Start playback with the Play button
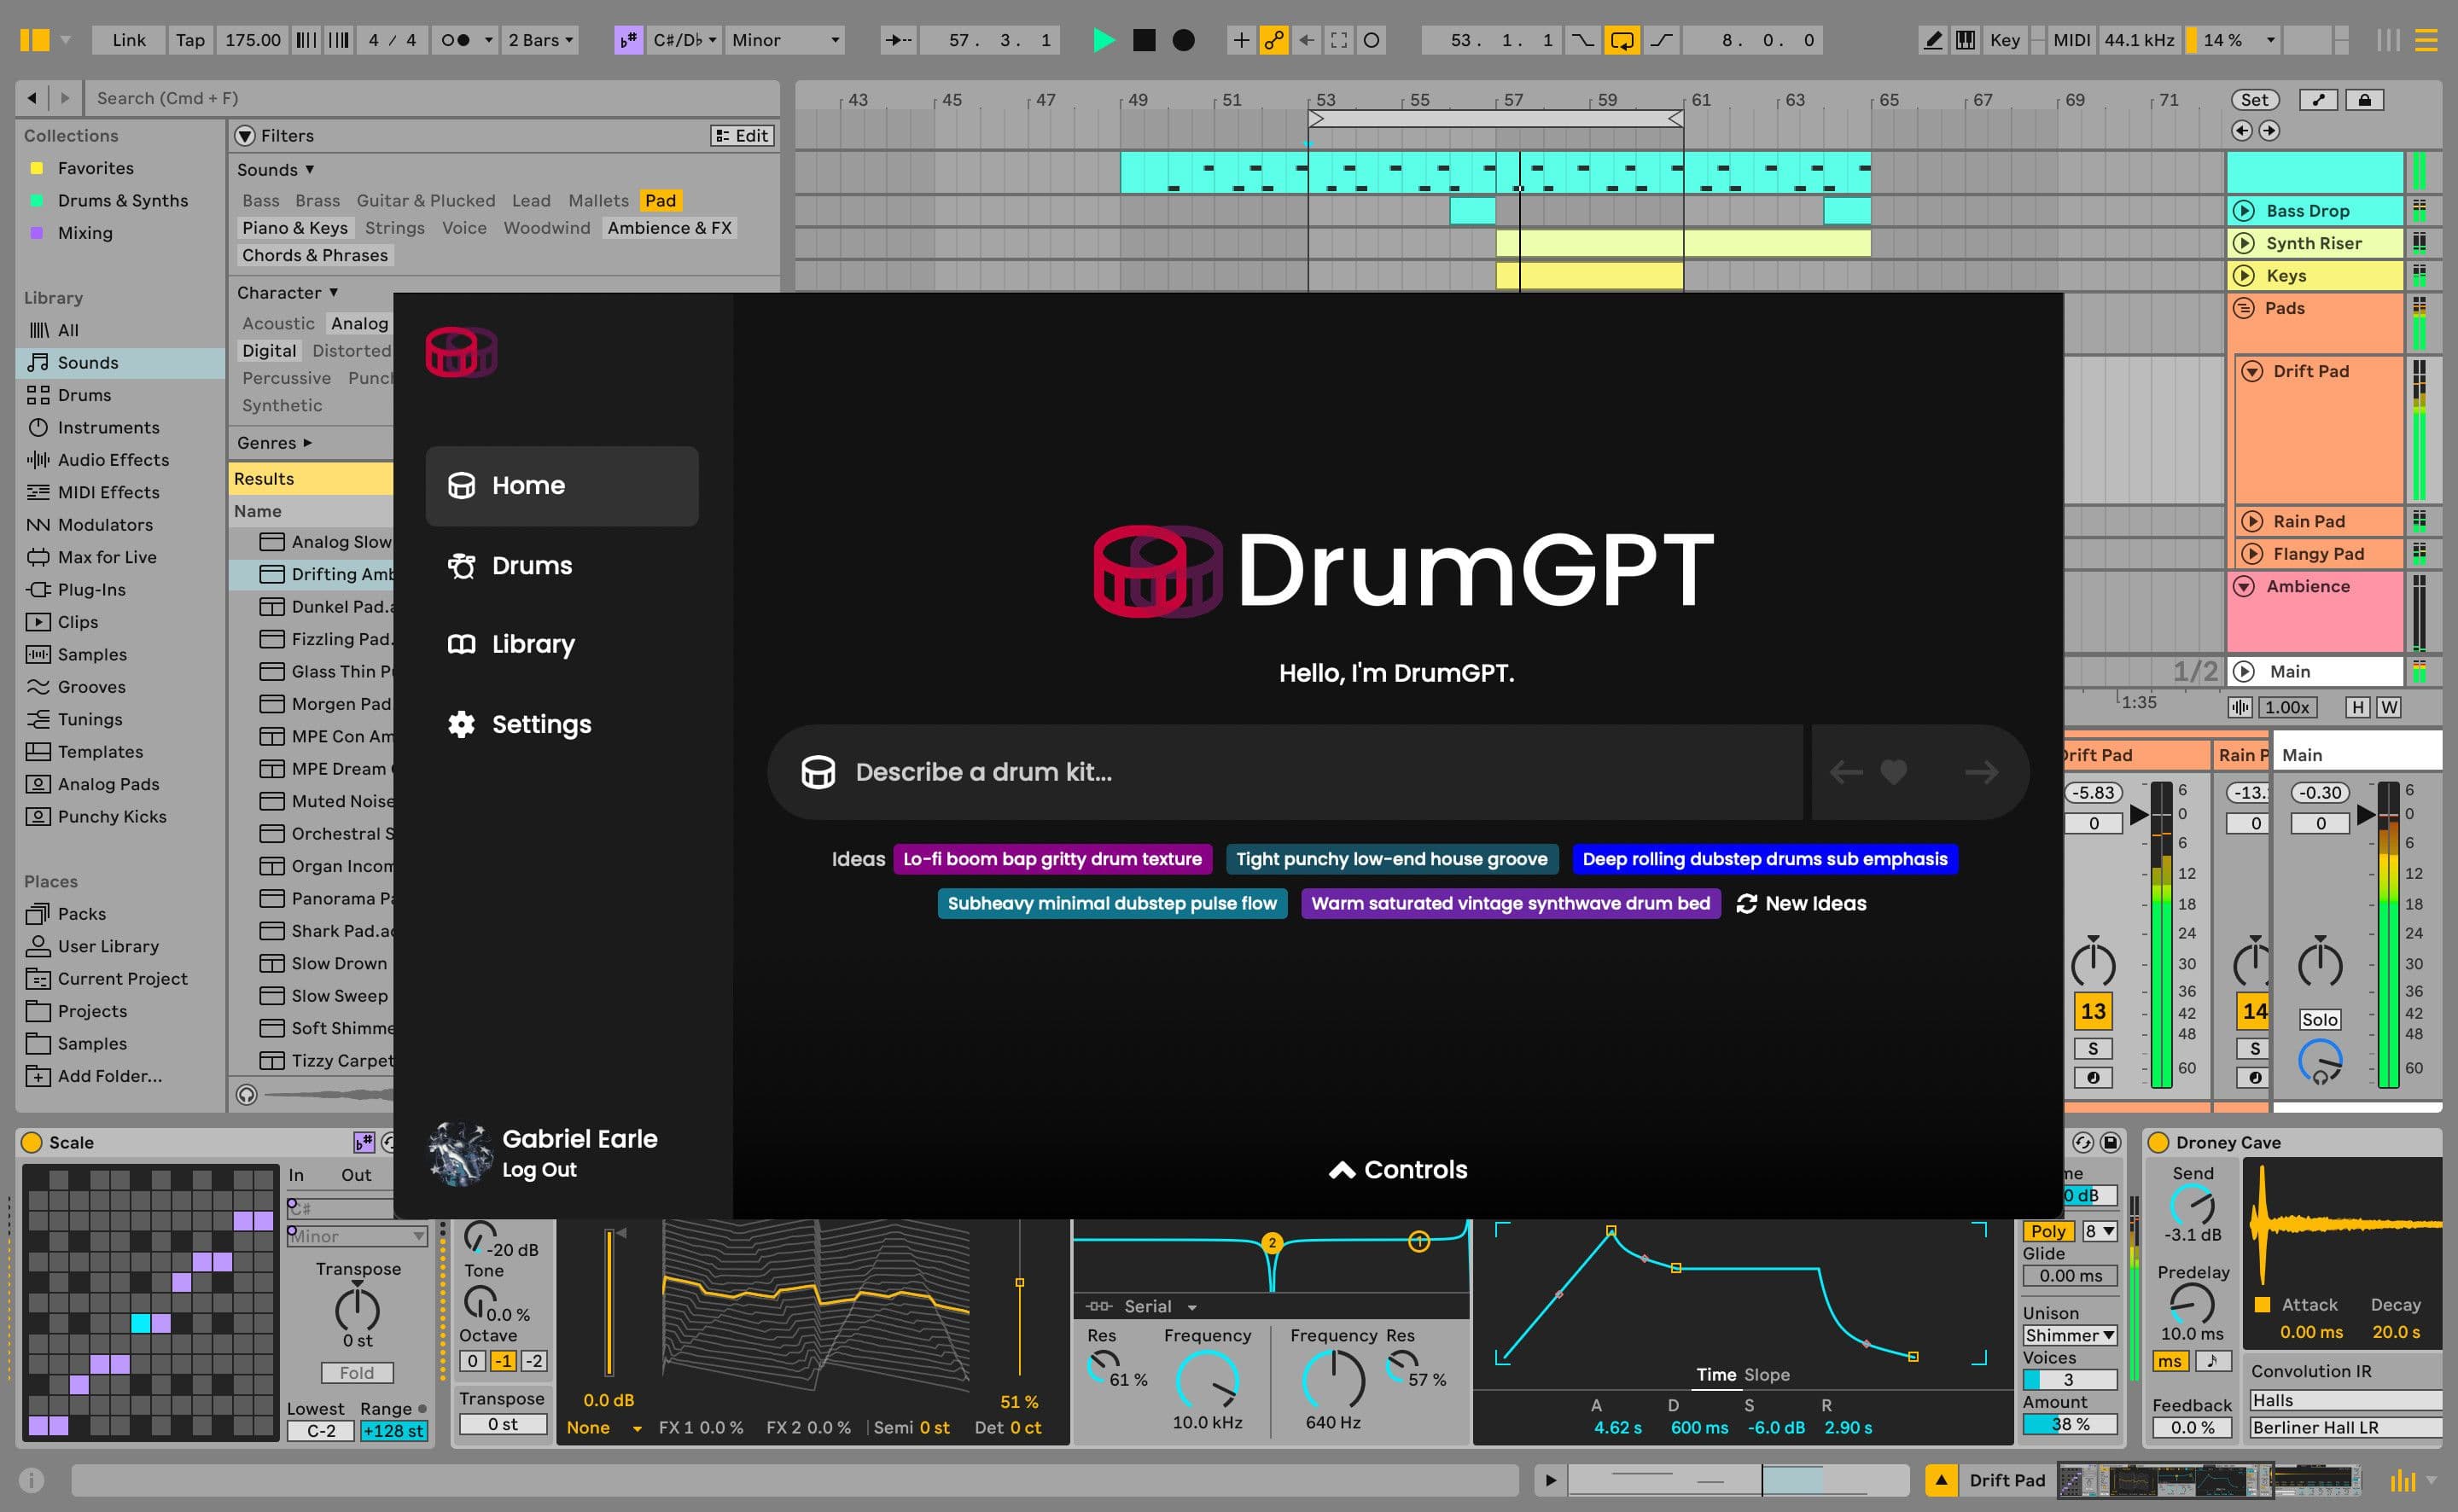2458x1512 pixels. [1104, 40]
